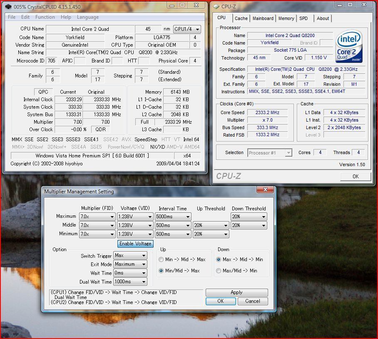This screenshot has height=339, width=378.
Task: Open the Dual Wait Time dropdown
Action: click(130, 282)
